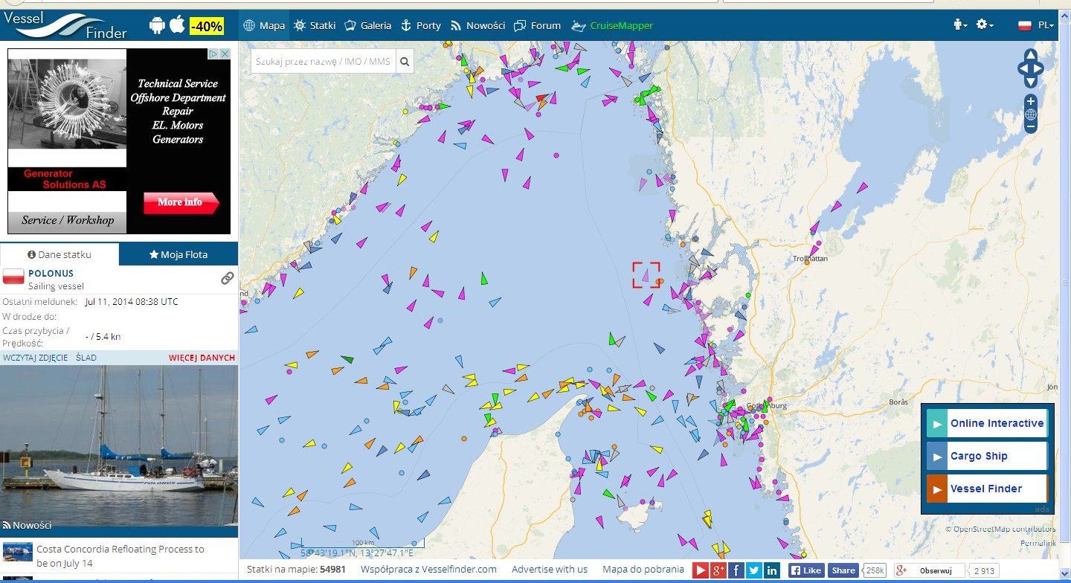This screenshot has width=1071, height=583.
Task: Expand the user account dropdown
Action: (x=960, y=25)
